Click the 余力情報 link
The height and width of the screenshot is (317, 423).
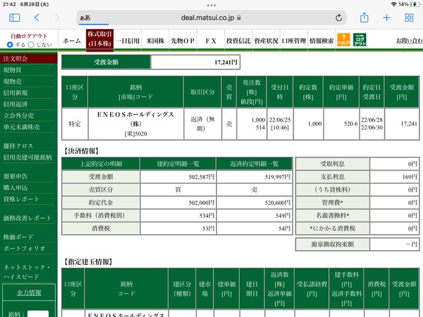(29, 293)
